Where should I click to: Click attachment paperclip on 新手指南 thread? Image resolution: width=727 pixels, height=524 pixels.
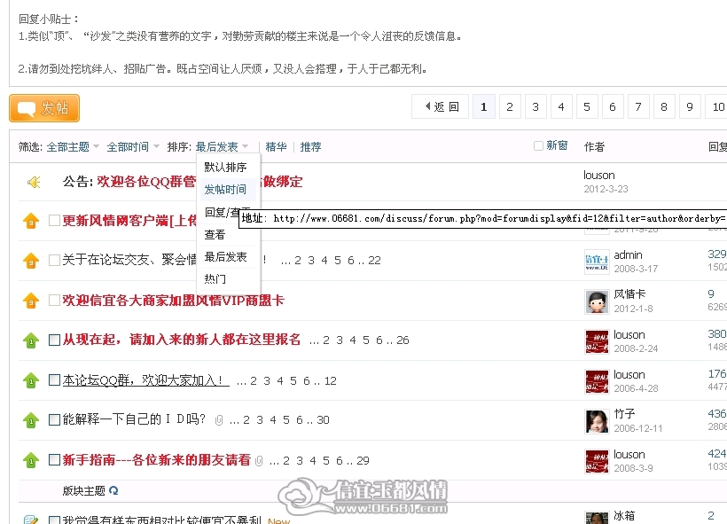point(259,460)
